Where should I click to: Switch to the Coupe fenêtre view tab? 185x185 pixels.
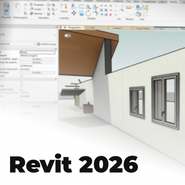143,28
